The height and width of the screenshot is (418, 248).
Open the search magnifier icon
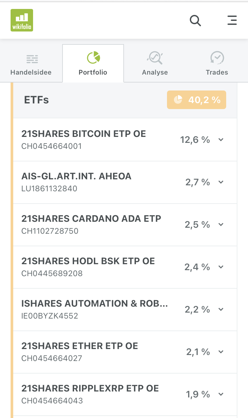tap(195, 21)
